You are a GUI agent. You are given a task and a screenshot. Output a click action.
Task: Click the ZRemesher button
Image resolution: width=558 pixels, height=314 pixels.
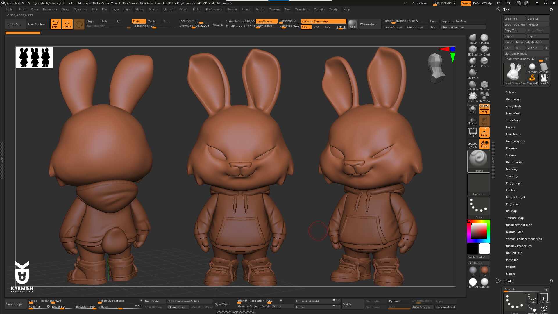tap(368, 24)
